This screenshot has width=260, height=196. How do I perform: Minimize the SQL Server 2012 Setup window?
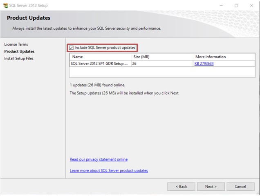click(221, 5)
